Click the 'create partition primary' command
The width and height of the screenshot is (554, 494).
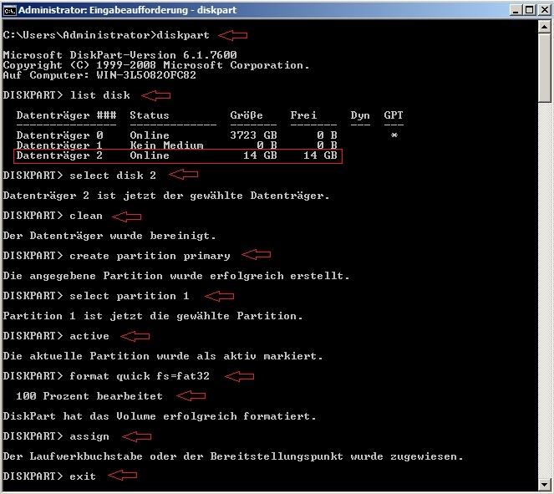click(117, 256)
